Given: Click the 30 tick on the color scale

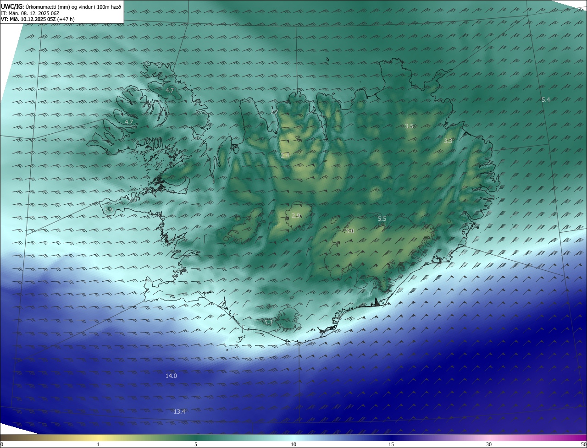Looking at the screenshot, I should pyautogui.click(x=489, y=444).
